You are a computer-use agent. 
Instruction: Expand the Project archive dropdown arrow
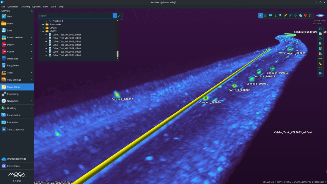pyautogui.click(x=31, y=37)
